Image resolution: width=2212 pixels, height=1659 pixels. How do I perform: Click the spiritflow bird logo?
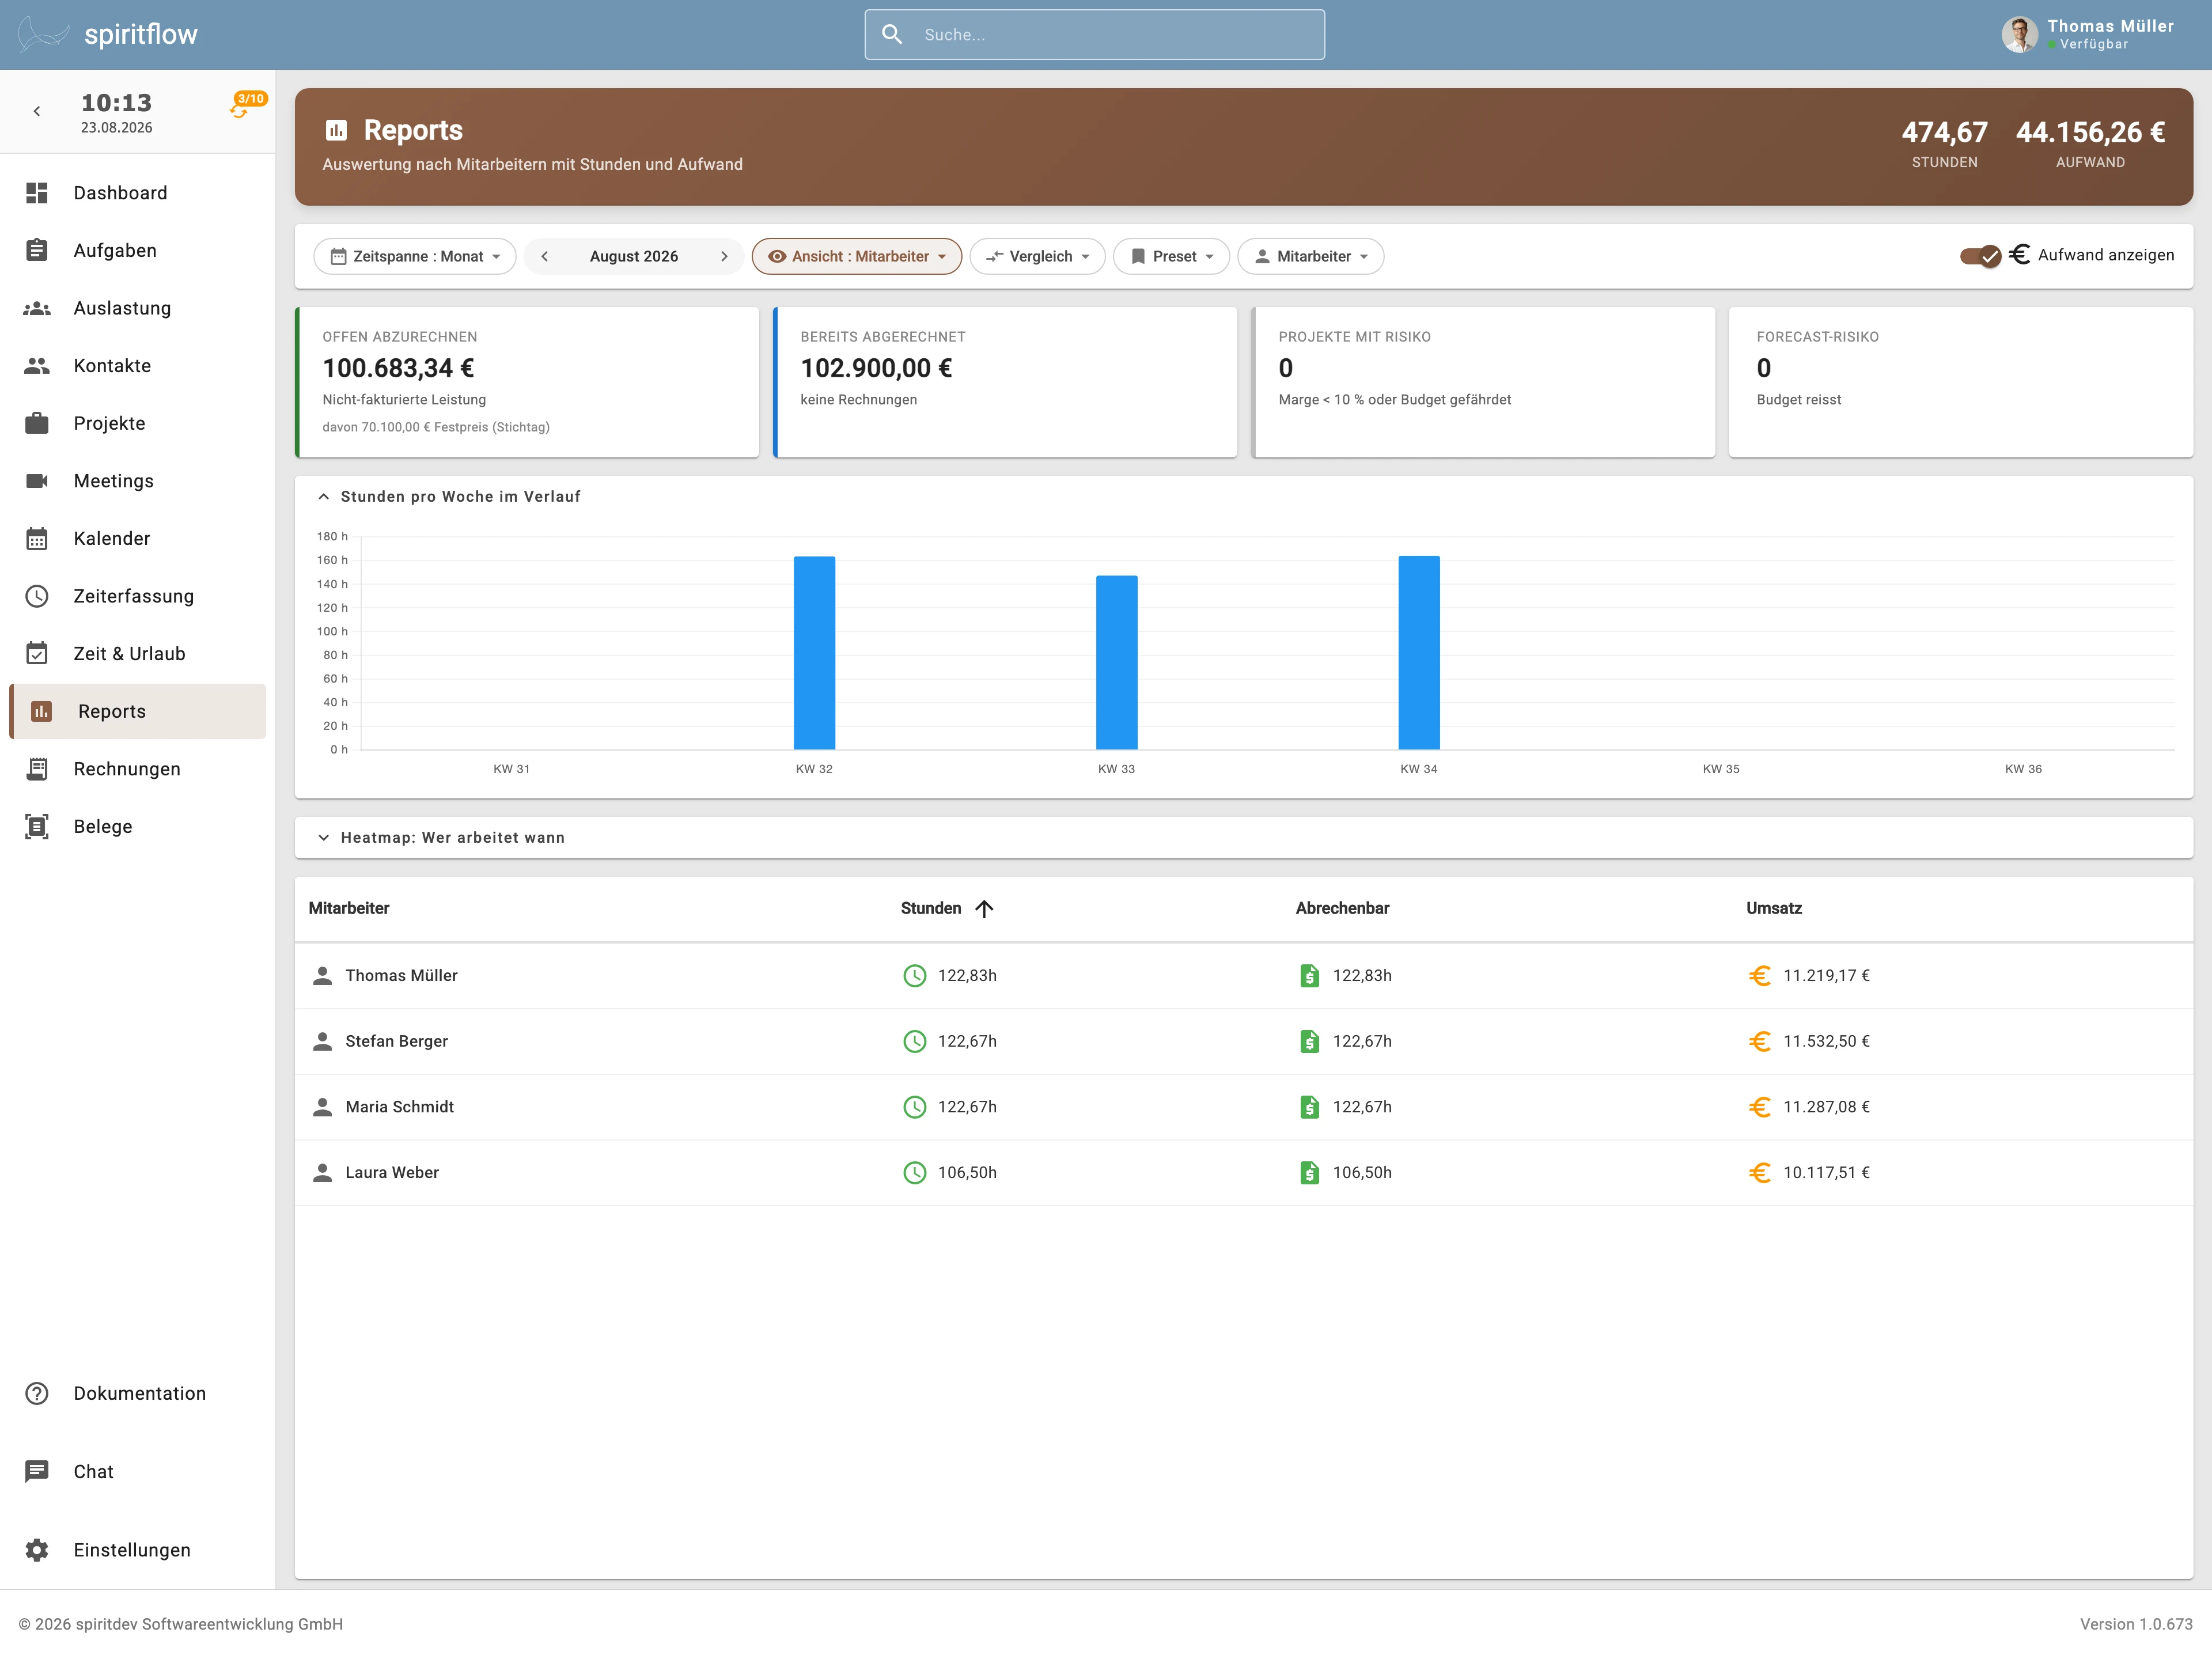pos(44,35)
